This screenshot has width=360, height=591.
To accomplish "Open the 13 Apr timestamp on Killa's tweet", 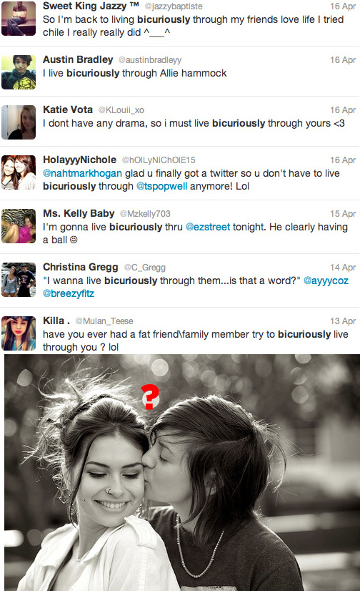I will [x=343, y=321].
